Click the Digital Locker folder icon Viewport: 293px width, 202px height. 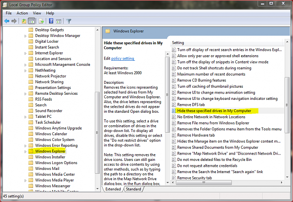click(31, 41)
